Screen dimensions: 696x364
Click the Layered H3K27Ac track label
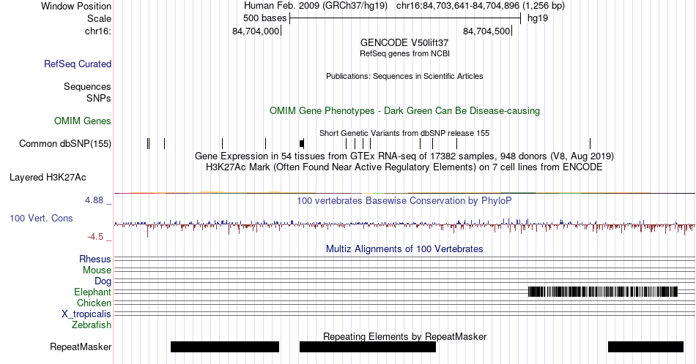pos(48,177)
